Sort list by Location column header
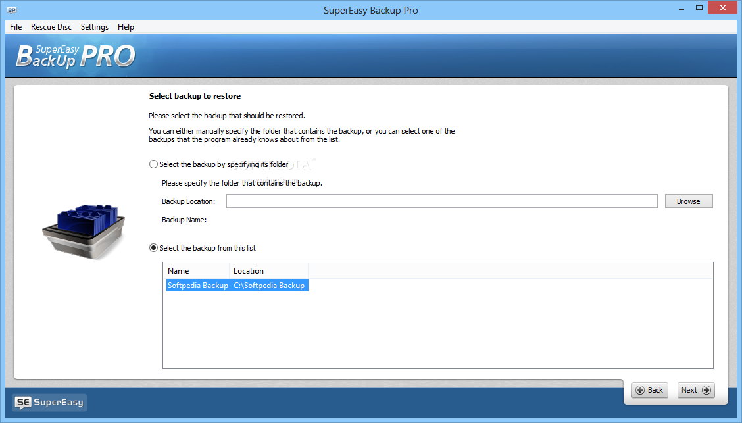Viewport: 742px width, 423px height. (x=269, y=271)
